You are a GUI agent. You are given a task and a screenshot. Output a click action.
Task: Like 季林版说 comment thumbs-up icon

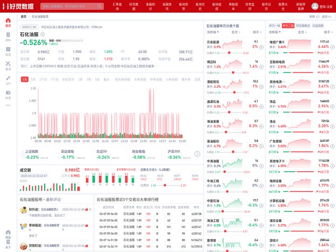(x=87, y=225)
